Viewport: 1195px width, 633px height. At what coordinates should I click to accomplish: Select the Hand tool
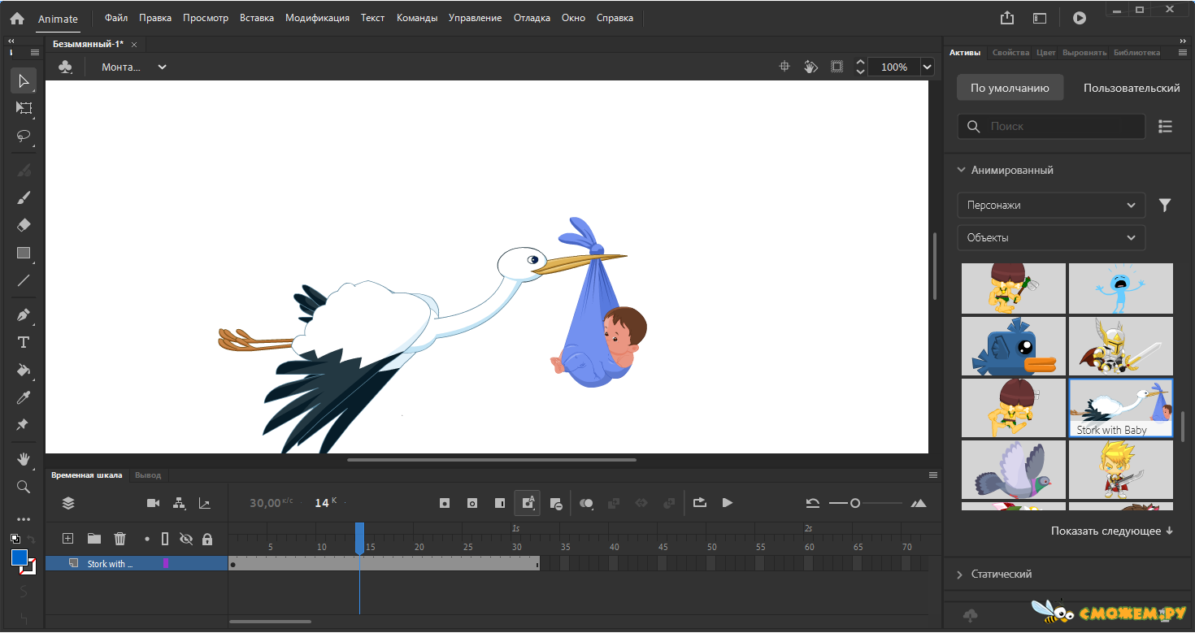[24, 459]
